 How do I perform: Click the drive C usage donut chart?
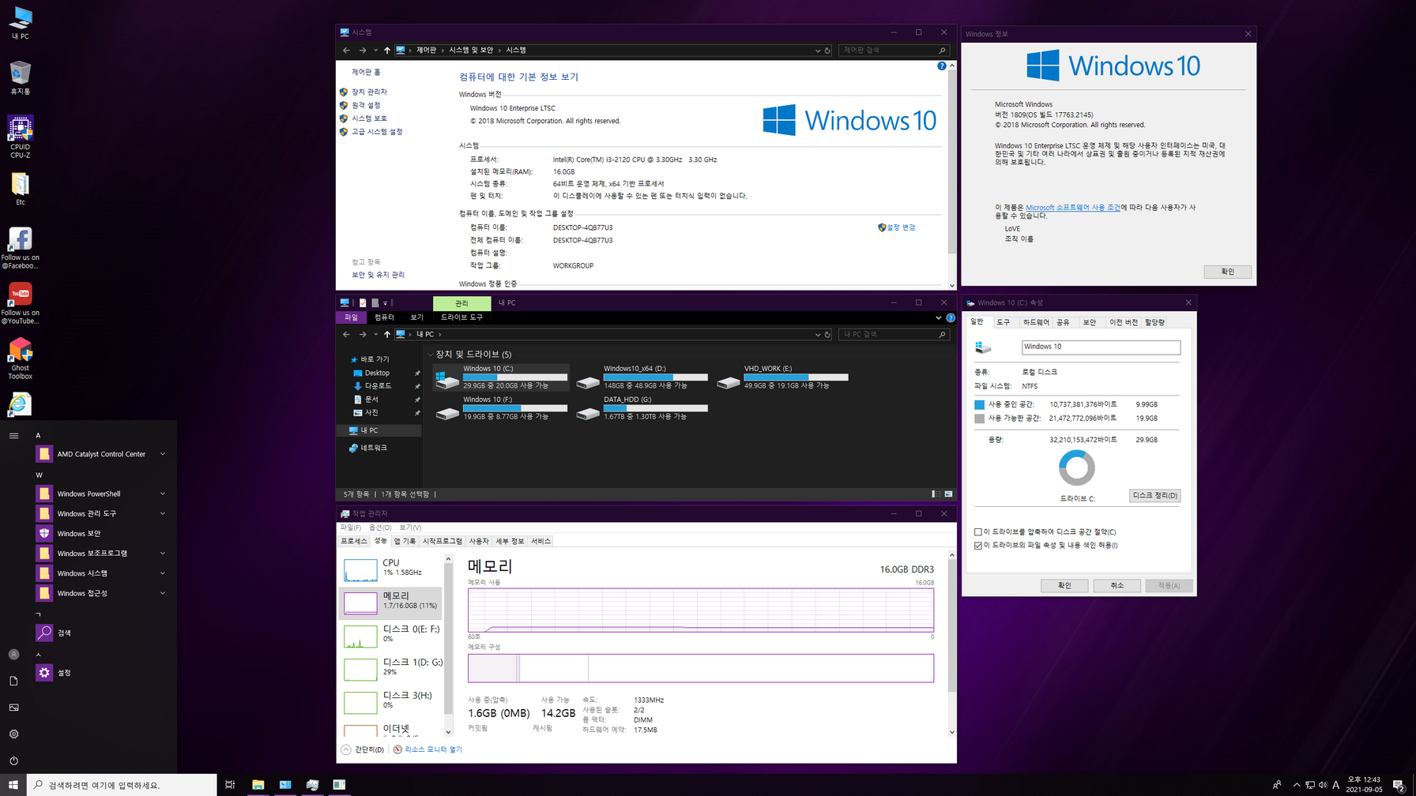pos(1076,468)
